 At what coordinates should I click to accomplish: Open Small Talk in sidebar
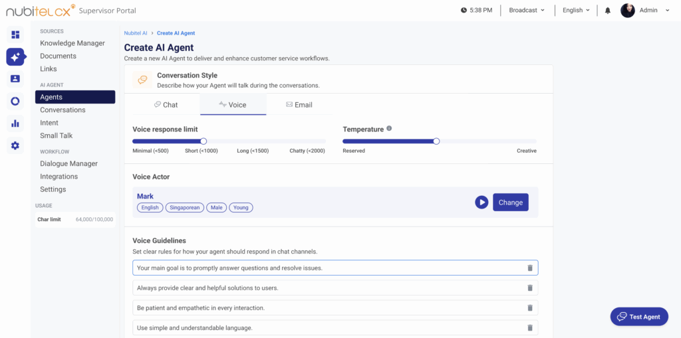click(x=57, y=135)
